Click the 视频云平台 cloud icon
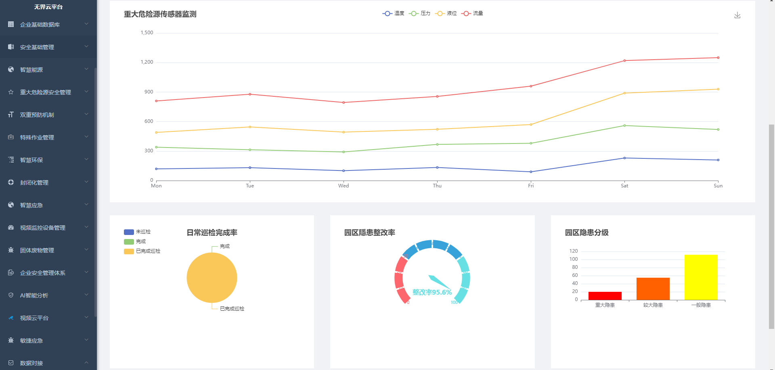Image resolution: width=775 pixels, height=370 pixels. point(11,318)
